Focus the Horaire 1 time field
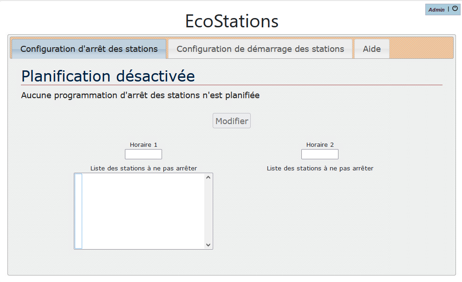This screenshot has width=462, height=282. coord(143,154)
